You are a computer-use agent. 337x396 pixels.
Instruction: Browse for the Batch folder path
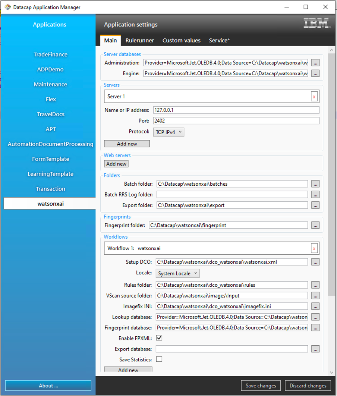(315, 184)
